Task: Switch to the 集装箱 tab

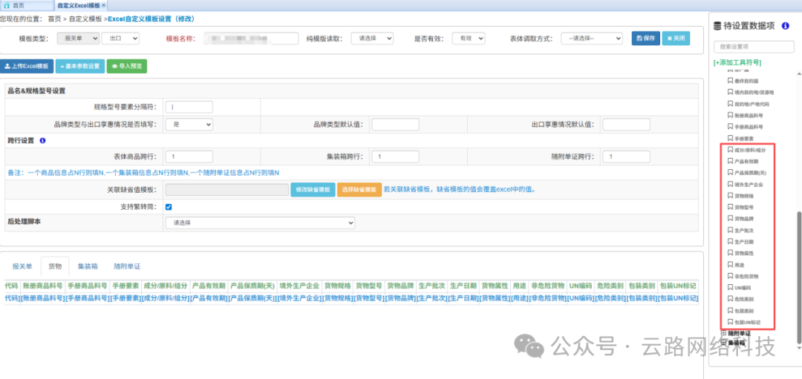Action: (x=88, y=266)
